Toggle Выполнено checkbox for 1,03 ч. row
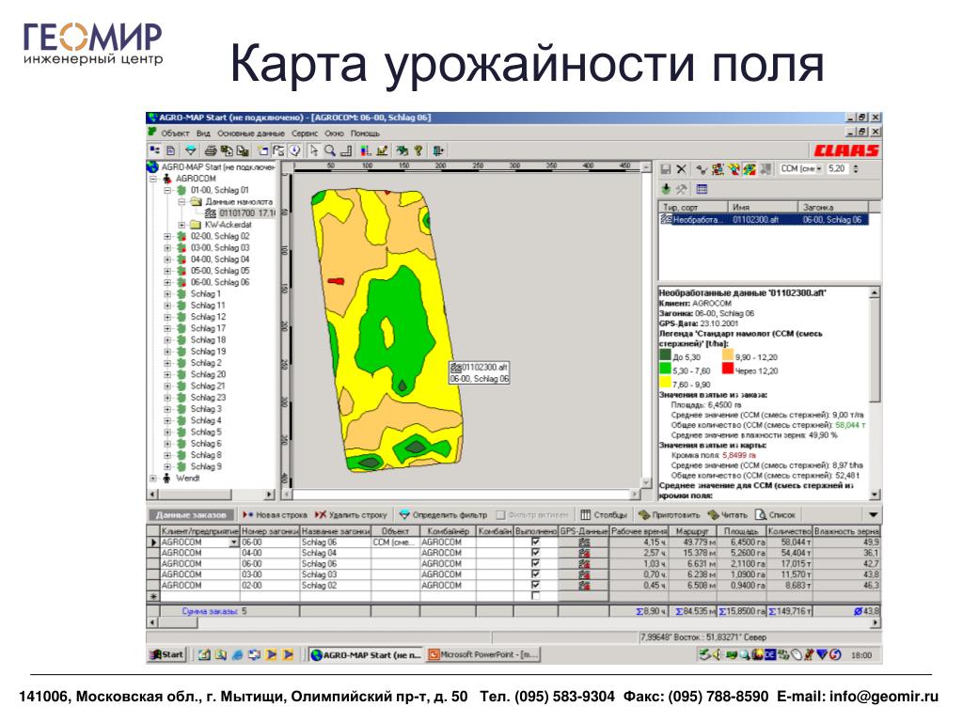Viewport: 963px width, 722px height. coord(535,564)
